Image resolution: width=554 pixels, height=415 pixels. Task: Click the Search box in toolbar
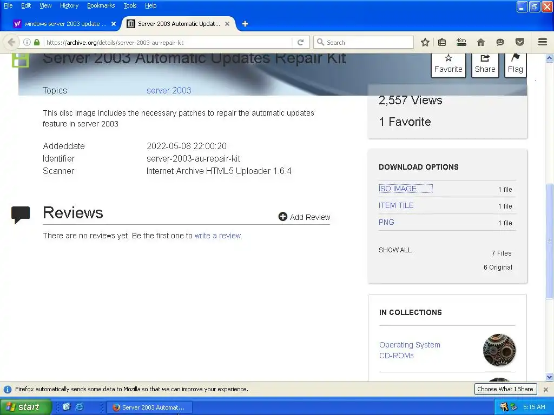(x=363, y=42)
